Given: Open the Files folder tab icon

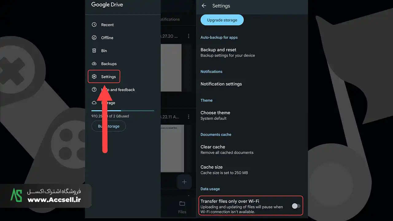Looking at the screenshot, I should pos(182,204).
